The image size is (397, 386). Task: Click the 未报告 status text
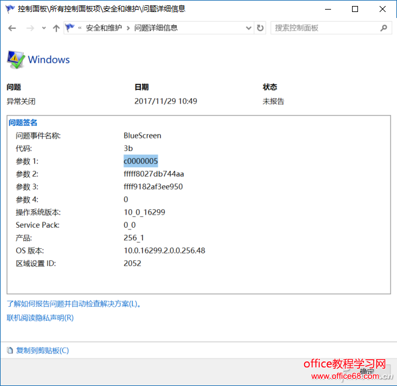tap(273, 101)
